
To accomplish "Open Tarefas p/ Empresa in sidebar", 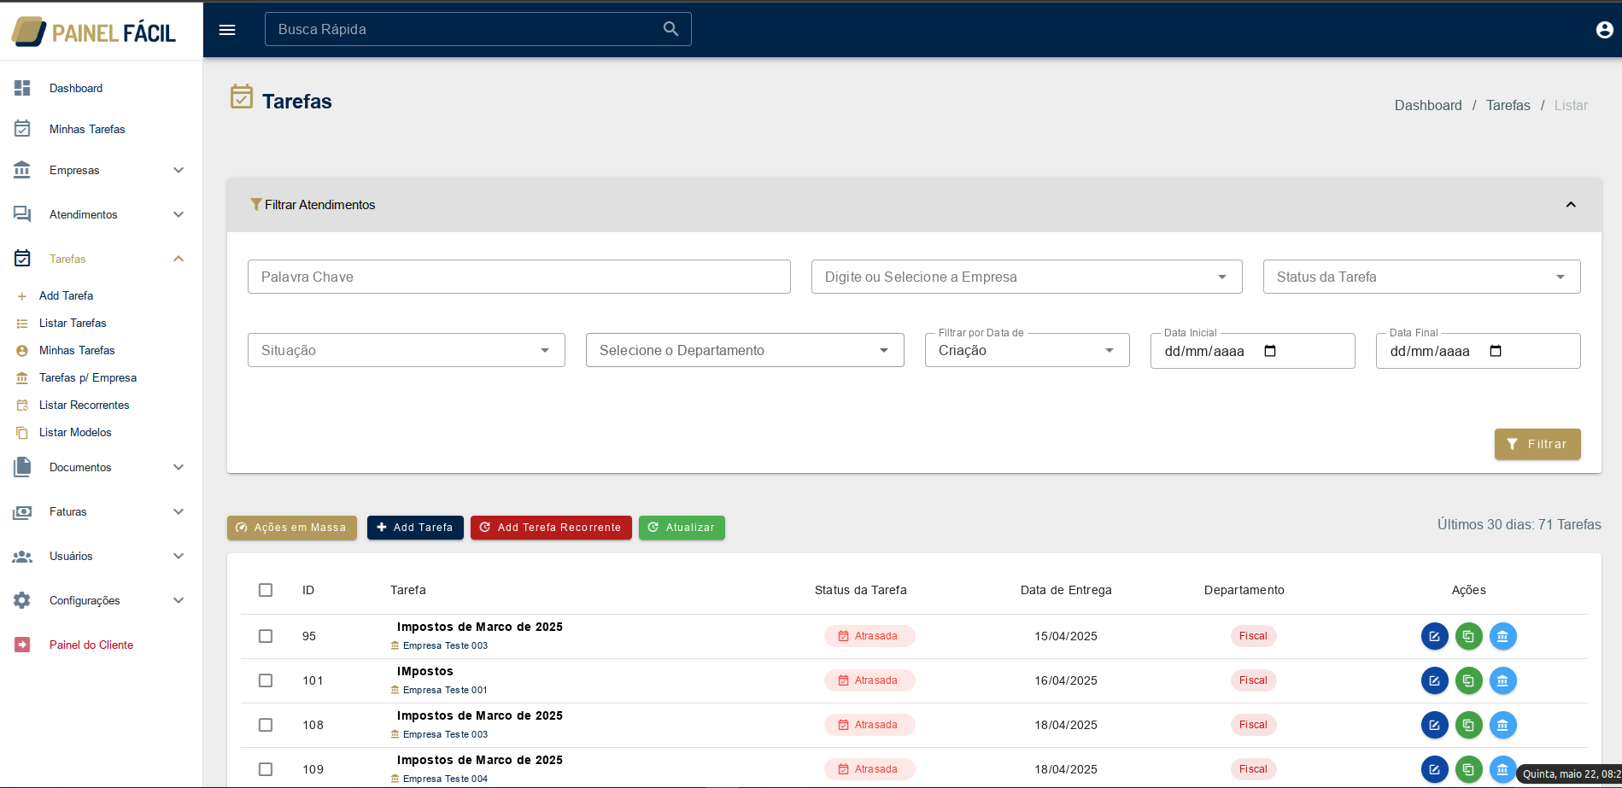I will point(88,377).
